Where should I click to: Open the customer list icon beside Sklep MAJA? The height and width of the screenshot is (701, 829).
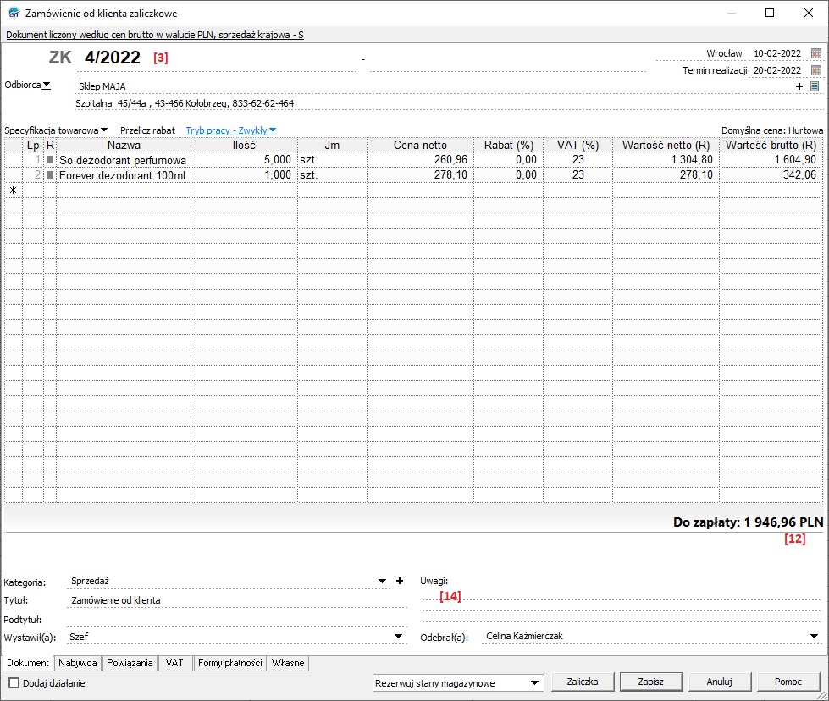[815, 86]
